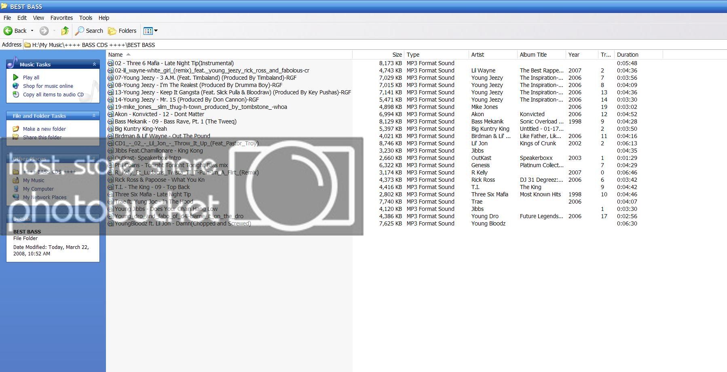Click MP3 icon for Late Night Tip(Instrumental)

point(111,63)
